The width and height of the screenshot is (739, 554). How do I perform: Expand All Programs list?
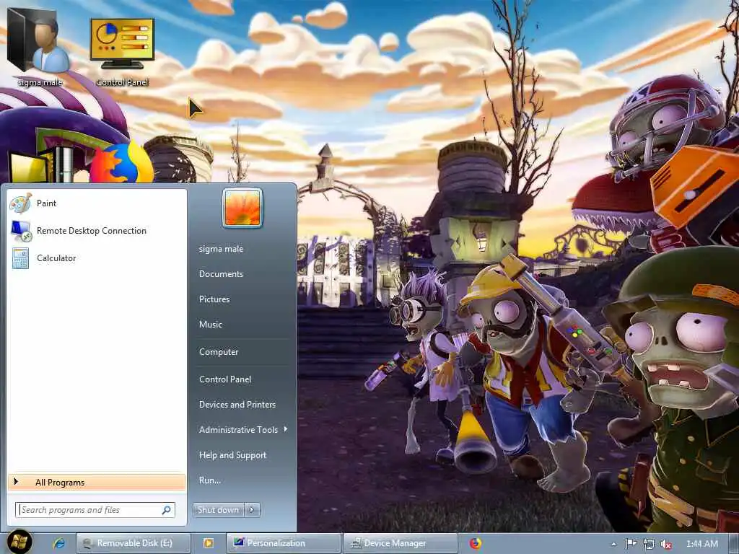[x=97, y=483]
